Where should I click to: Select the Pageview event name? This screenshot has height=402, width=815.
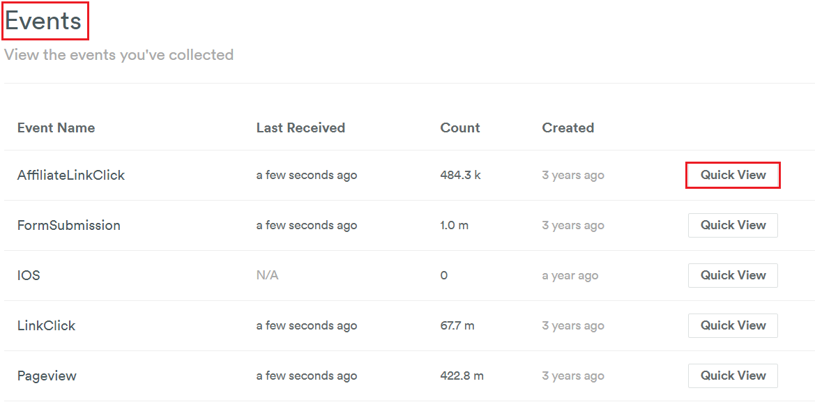[47, 376]
